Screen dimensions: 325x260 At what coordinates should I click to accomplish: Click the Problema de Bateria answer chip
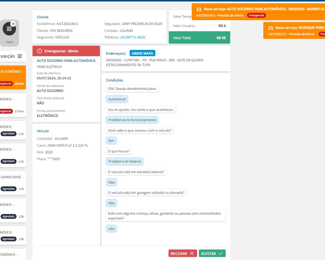(125, 161)
